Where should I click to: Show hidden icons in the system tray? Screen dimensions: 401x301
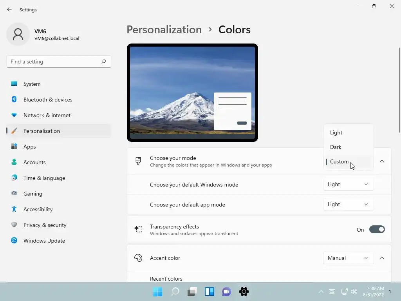click(x=321, y=292)
